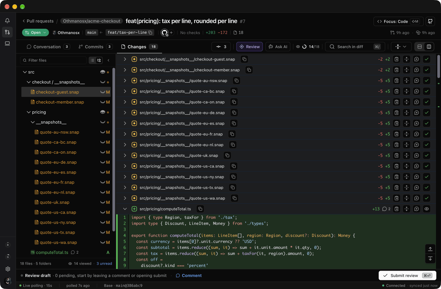Image resolution: width=441 pixels, height=289 pixels.
Task: Click the Review button
Action: (x=250, y=47)
